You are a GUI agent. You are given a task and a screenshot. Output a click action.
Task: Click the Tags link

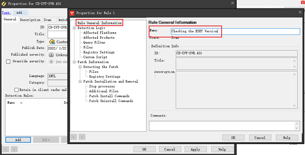click(x=6, y=12)
